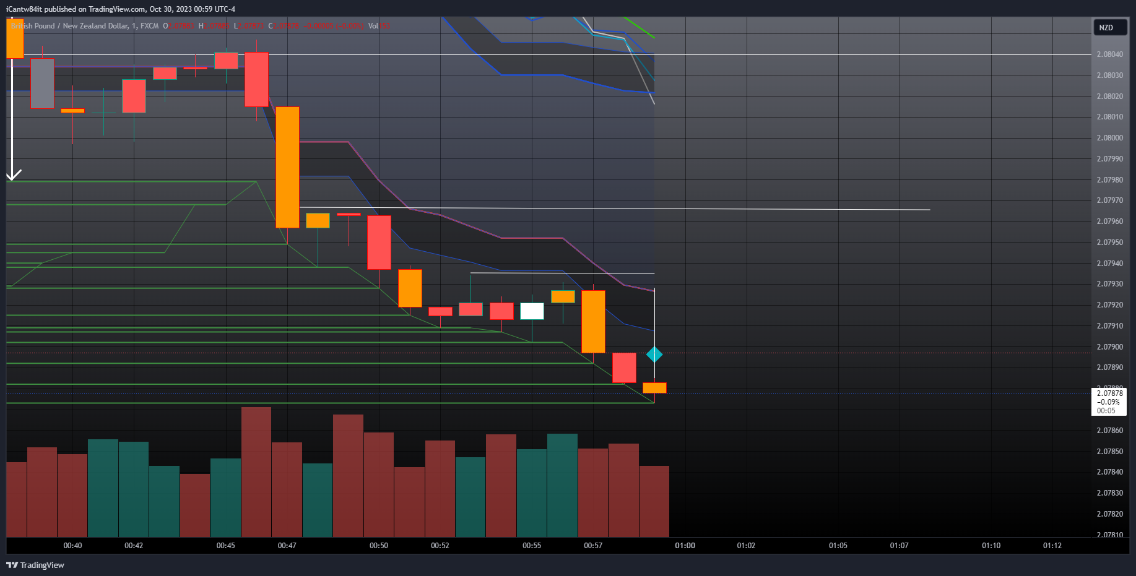Click time axis label 01:07
Image resolution: width=1136 pixels, height=576 pixels.
pos(900,546)
